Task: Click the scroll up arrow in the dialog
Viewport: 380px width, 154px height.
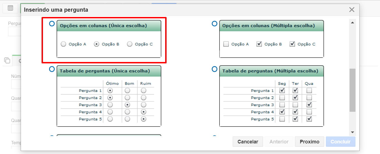Action: pyautogui.click(x=352, y=23)
